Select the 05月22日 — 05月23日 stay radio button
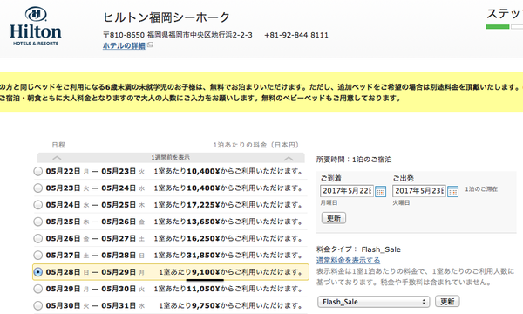523x314 pixels. (x=38, y=171)
